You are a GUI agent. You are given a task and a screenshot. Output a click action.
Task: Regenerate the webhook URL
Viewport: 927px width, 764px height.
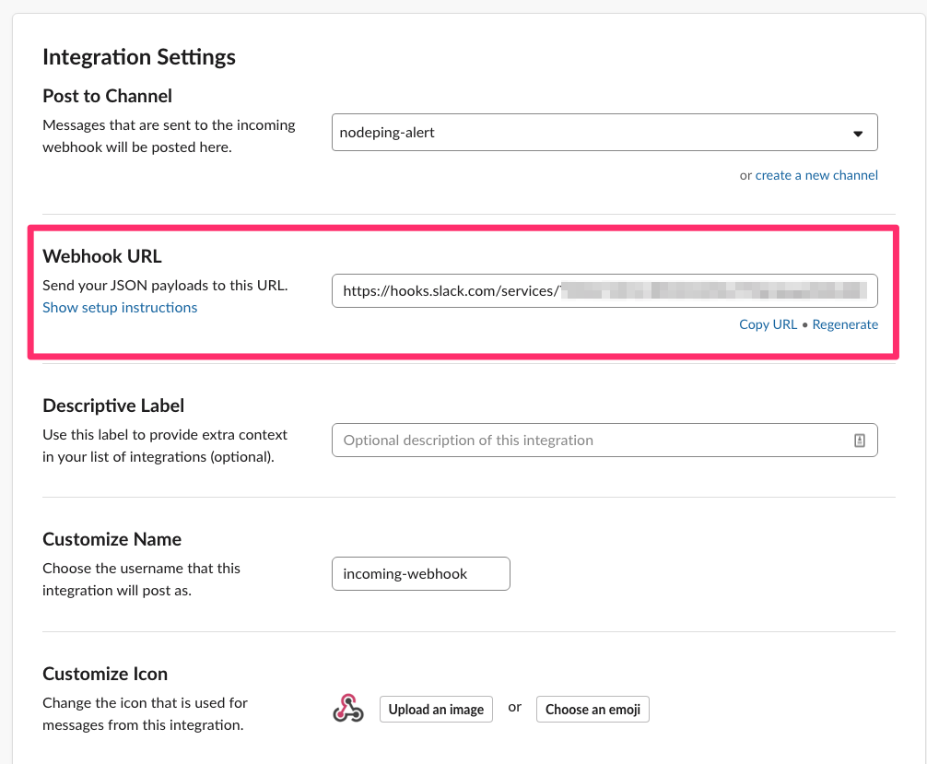(845, 324)
